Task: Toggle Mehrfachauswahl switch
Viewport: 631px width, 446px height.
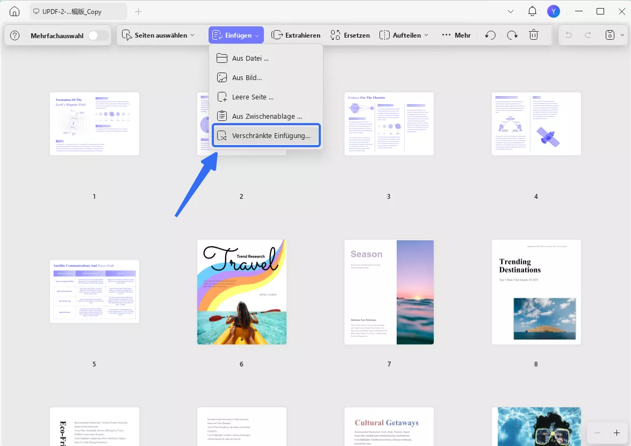Action: point(98,35)
